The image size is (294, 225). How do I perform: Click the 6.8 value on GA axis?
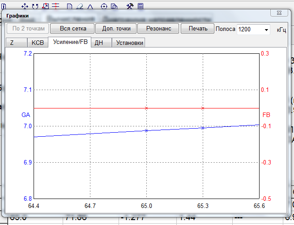click(28, 199)
